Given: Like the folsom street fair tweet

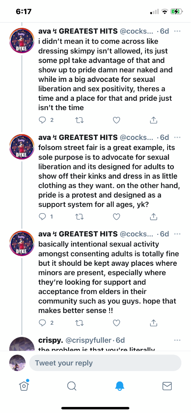Looking at the screenshot, I should [x=116, y=217].
